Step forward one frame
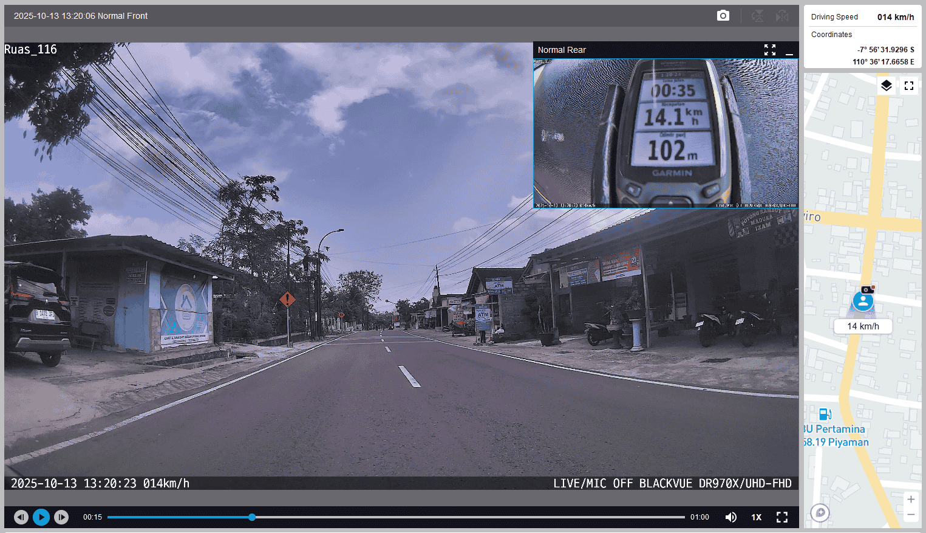Screen dimensions: 926x533 click(61, 517)
